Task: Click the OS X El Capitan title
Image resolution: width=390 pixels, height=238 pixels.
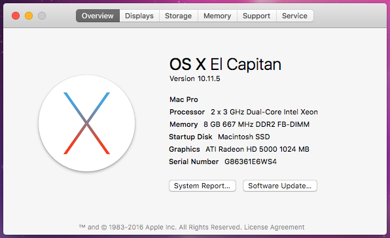Action: [x=225, y=64]
